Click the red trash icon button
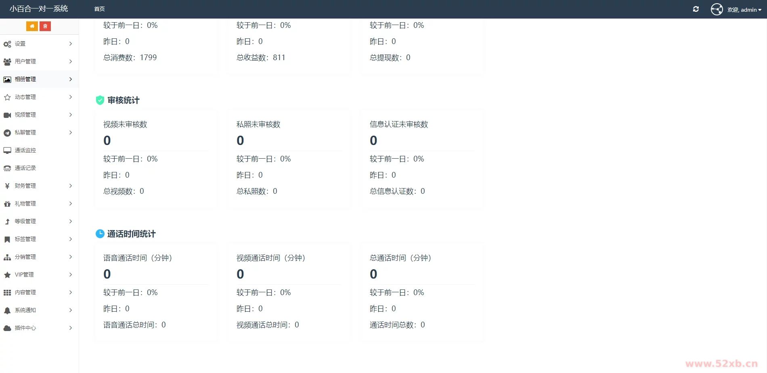767x373 pixels. coord(45,26)
